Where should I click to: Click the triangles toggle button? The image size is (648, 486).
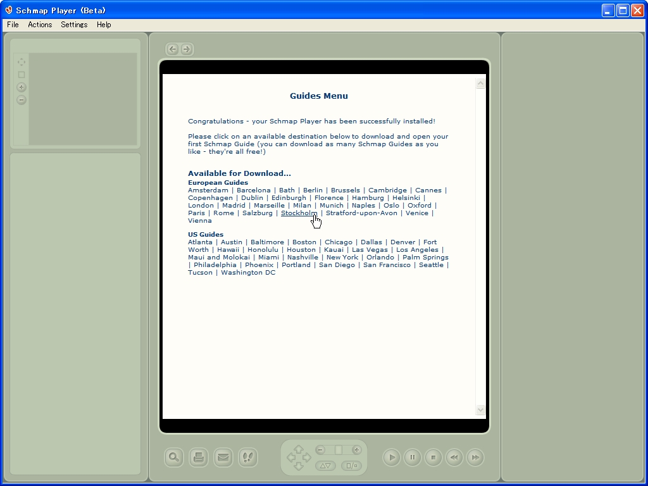(325, 466)
